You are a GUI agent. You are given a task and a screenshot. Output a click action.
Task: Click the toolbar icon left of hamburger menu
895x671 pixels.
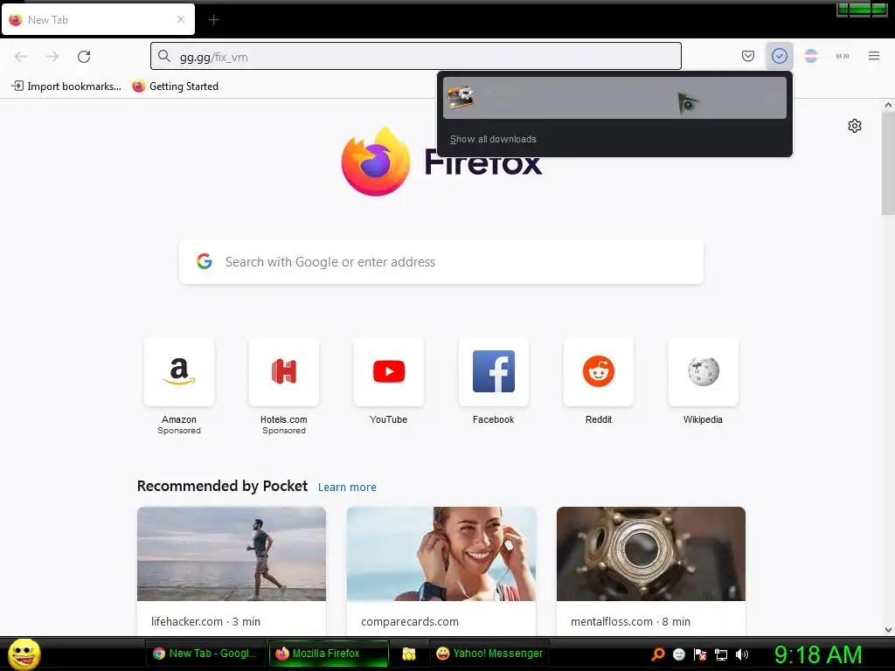842,56
